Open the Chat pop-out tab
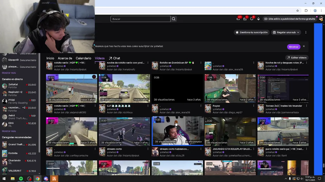The height and width of the screenshot is (182, 325). click(115, 58)
